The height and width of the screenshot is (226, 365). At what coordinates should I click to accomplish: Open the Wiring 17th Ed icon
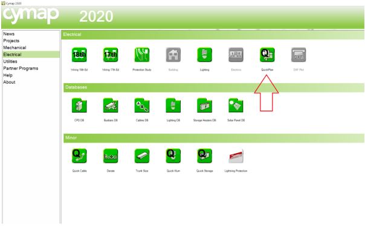tap(111, 55)
